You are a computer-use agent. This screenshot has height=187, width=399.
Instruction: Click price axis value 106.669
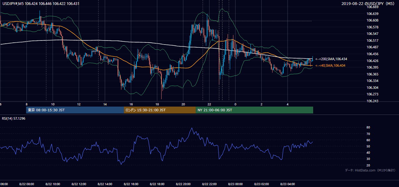[372, 7]
